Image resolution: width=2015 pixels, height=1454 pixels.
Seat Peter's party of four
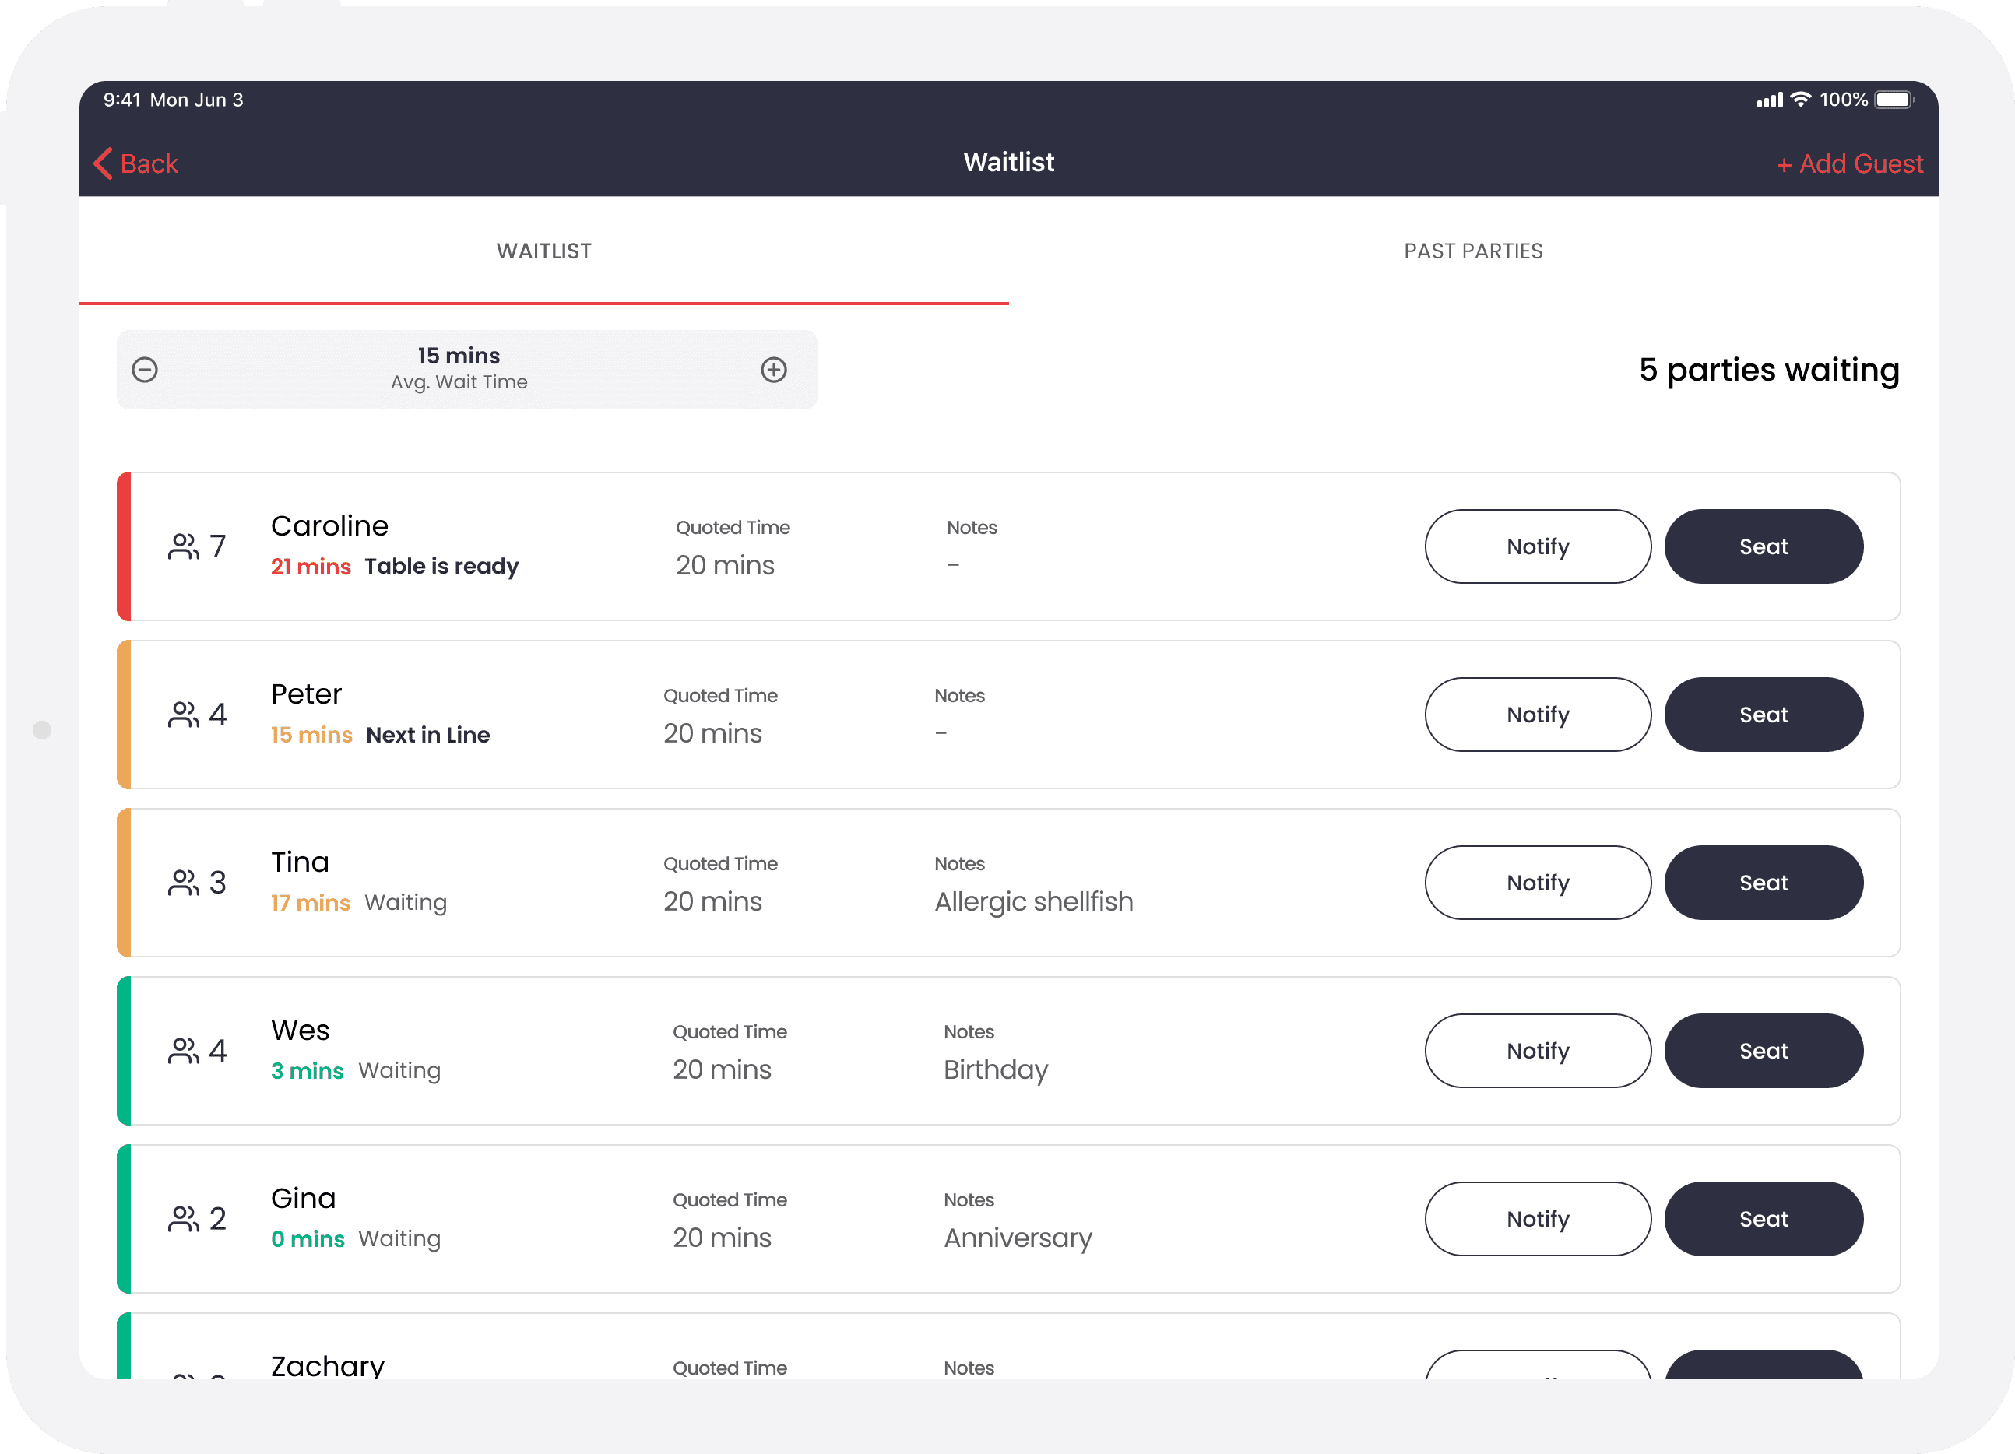tap(1763, 715)
